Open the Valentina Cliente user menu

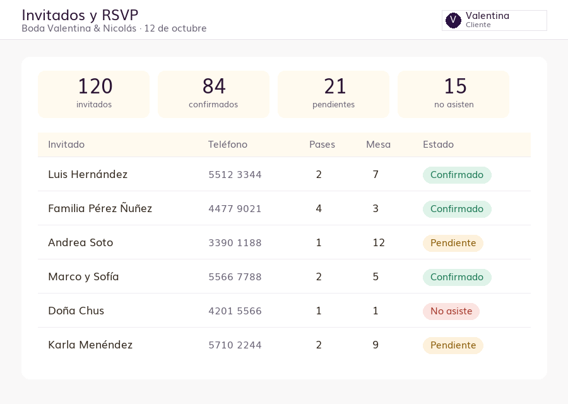tap(494, 20)
